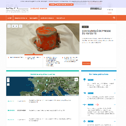Image resolution: width=126 pixels, height=126 pixels.
Task: Accept cookies with the first orange banner button
Action: (52, 5)
